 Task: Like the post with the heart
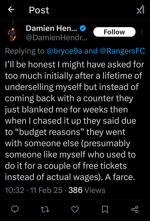pos(75,209)
